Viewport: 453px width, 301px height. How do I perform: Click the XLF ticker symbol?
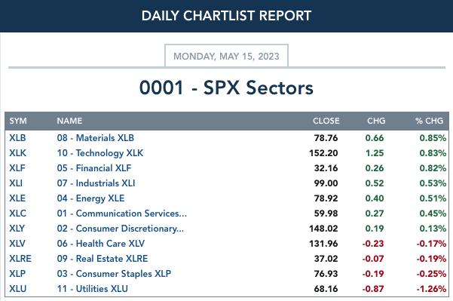coord(17,168)
